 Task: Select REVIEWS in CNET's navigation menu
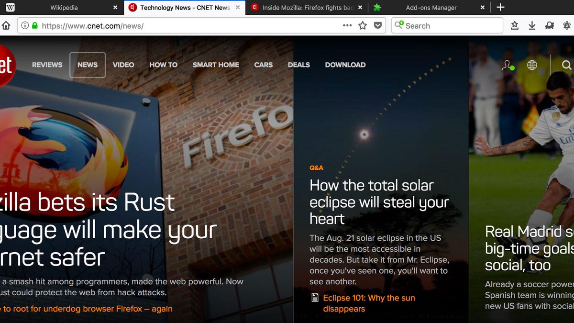coord(47,65)
